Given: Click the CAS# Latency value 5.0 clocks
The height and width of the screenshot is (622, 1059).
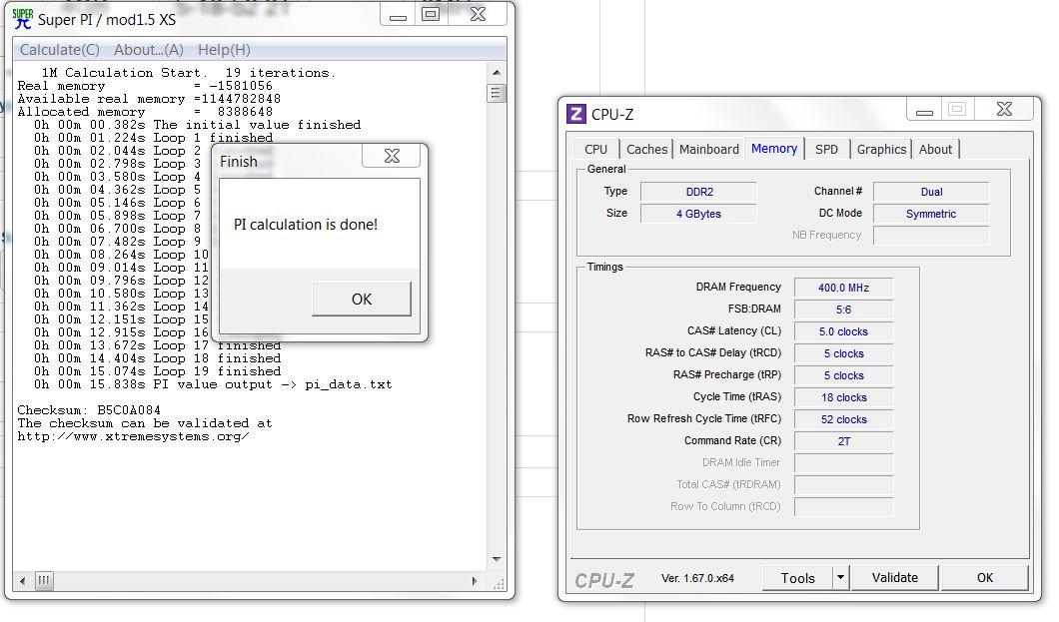Looking at the screenshot, I should pyautogui.click(x=843, y=331).
